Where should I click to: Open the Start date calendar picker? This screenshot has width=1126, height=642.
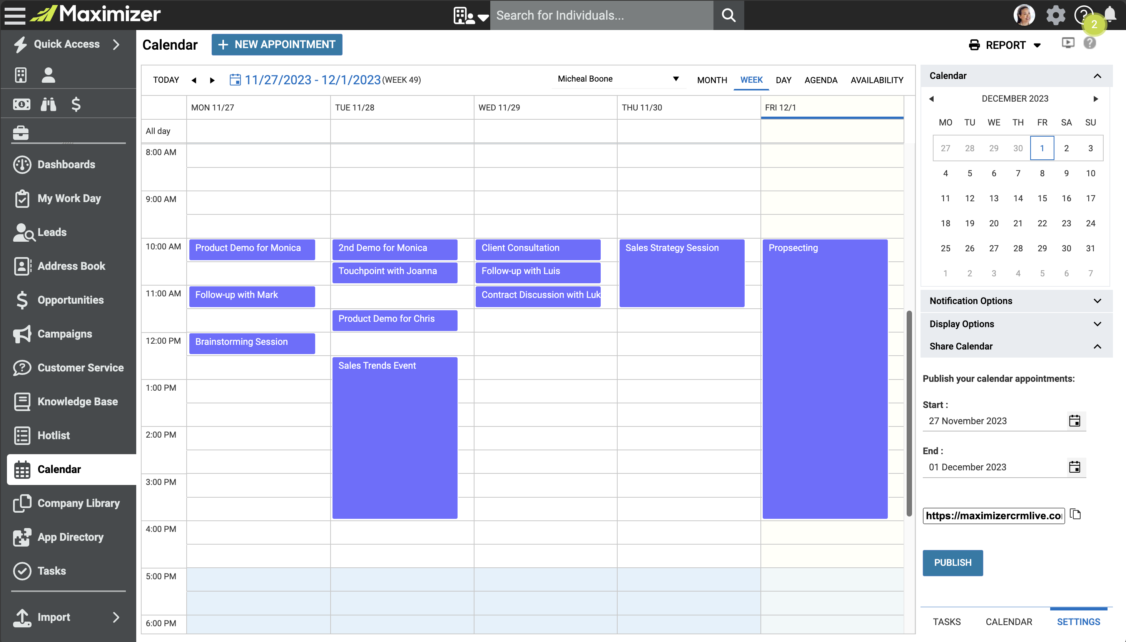[x=1074, y=421]
